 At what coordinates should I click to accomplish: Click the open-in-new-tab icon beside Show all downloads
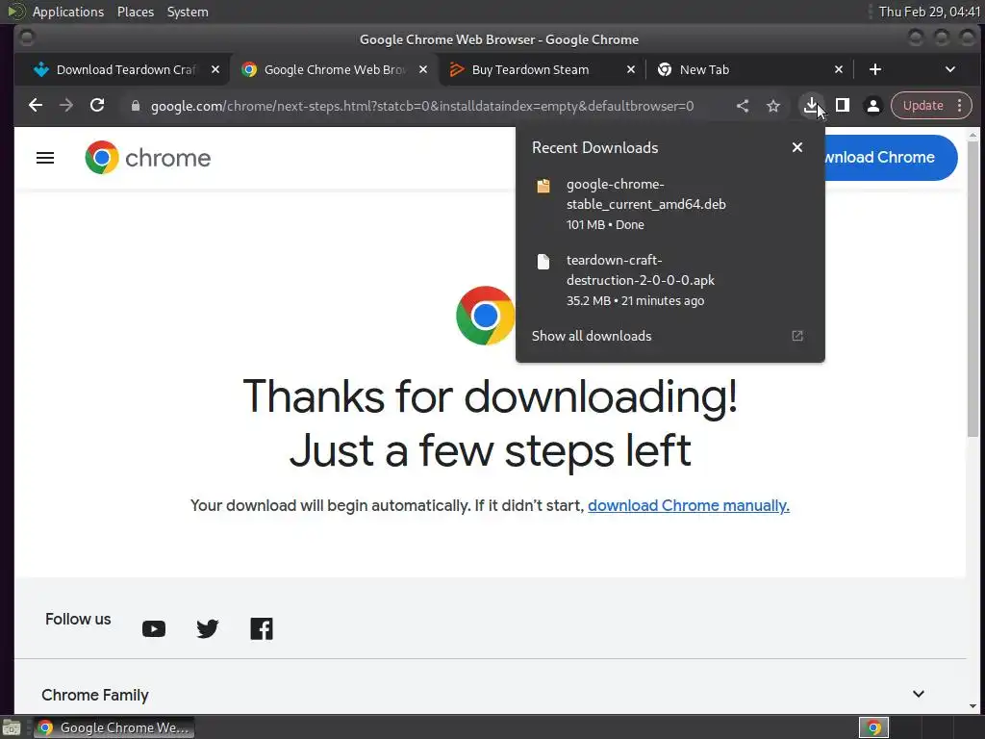point(797,336)
